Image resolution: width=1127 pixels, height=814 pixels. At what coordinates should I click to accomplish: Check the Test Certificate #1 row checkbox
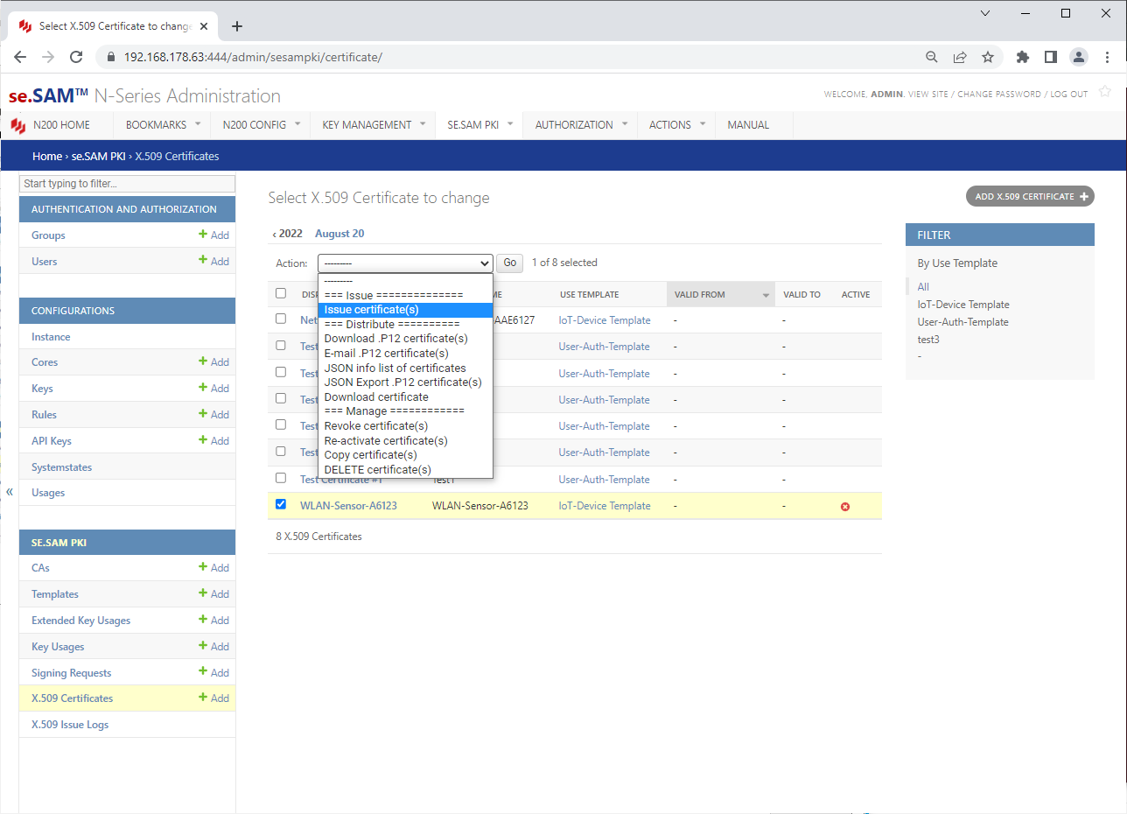tap(281, 478)
